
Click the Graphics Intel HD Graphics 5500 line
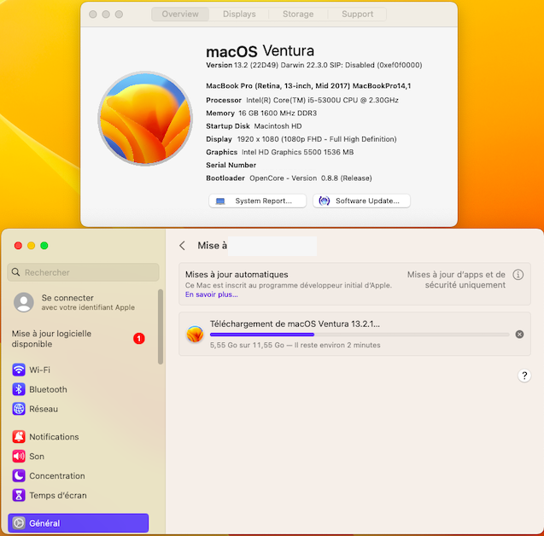[x=279, y=152]
